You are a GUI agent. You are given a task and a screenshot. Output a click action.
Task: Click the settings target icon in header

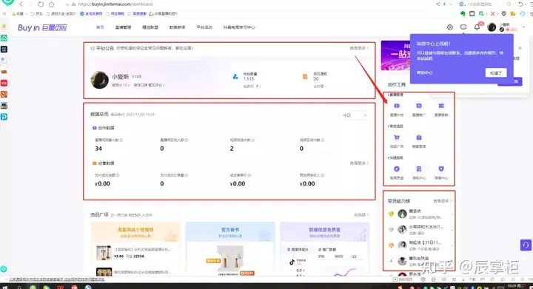point(450,27)
